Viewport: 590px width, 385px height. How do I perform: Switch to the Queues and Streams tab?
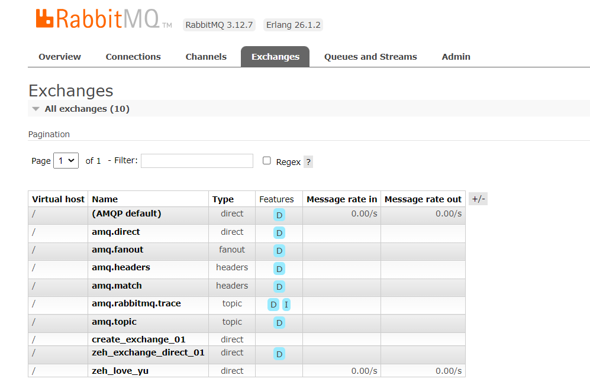pyautogui.click(x=370, y=57)
